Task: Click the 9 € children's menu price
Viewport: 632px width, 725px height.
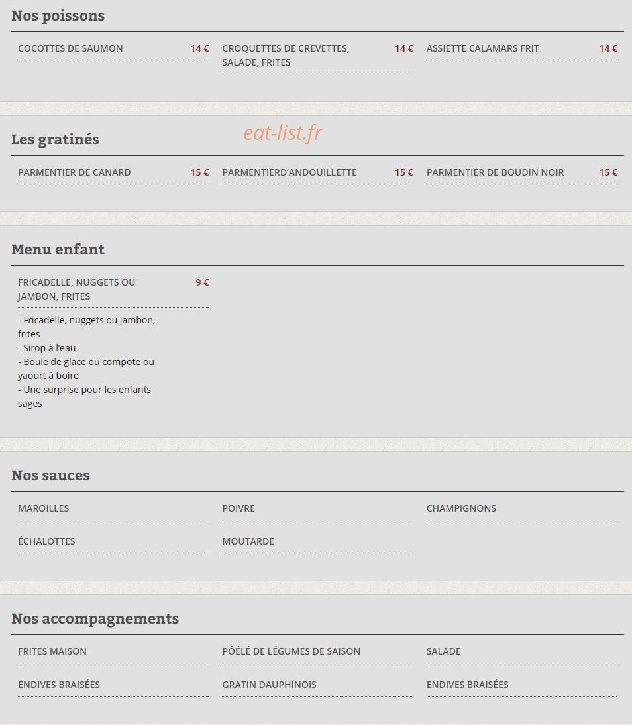Action: [202, 282]
